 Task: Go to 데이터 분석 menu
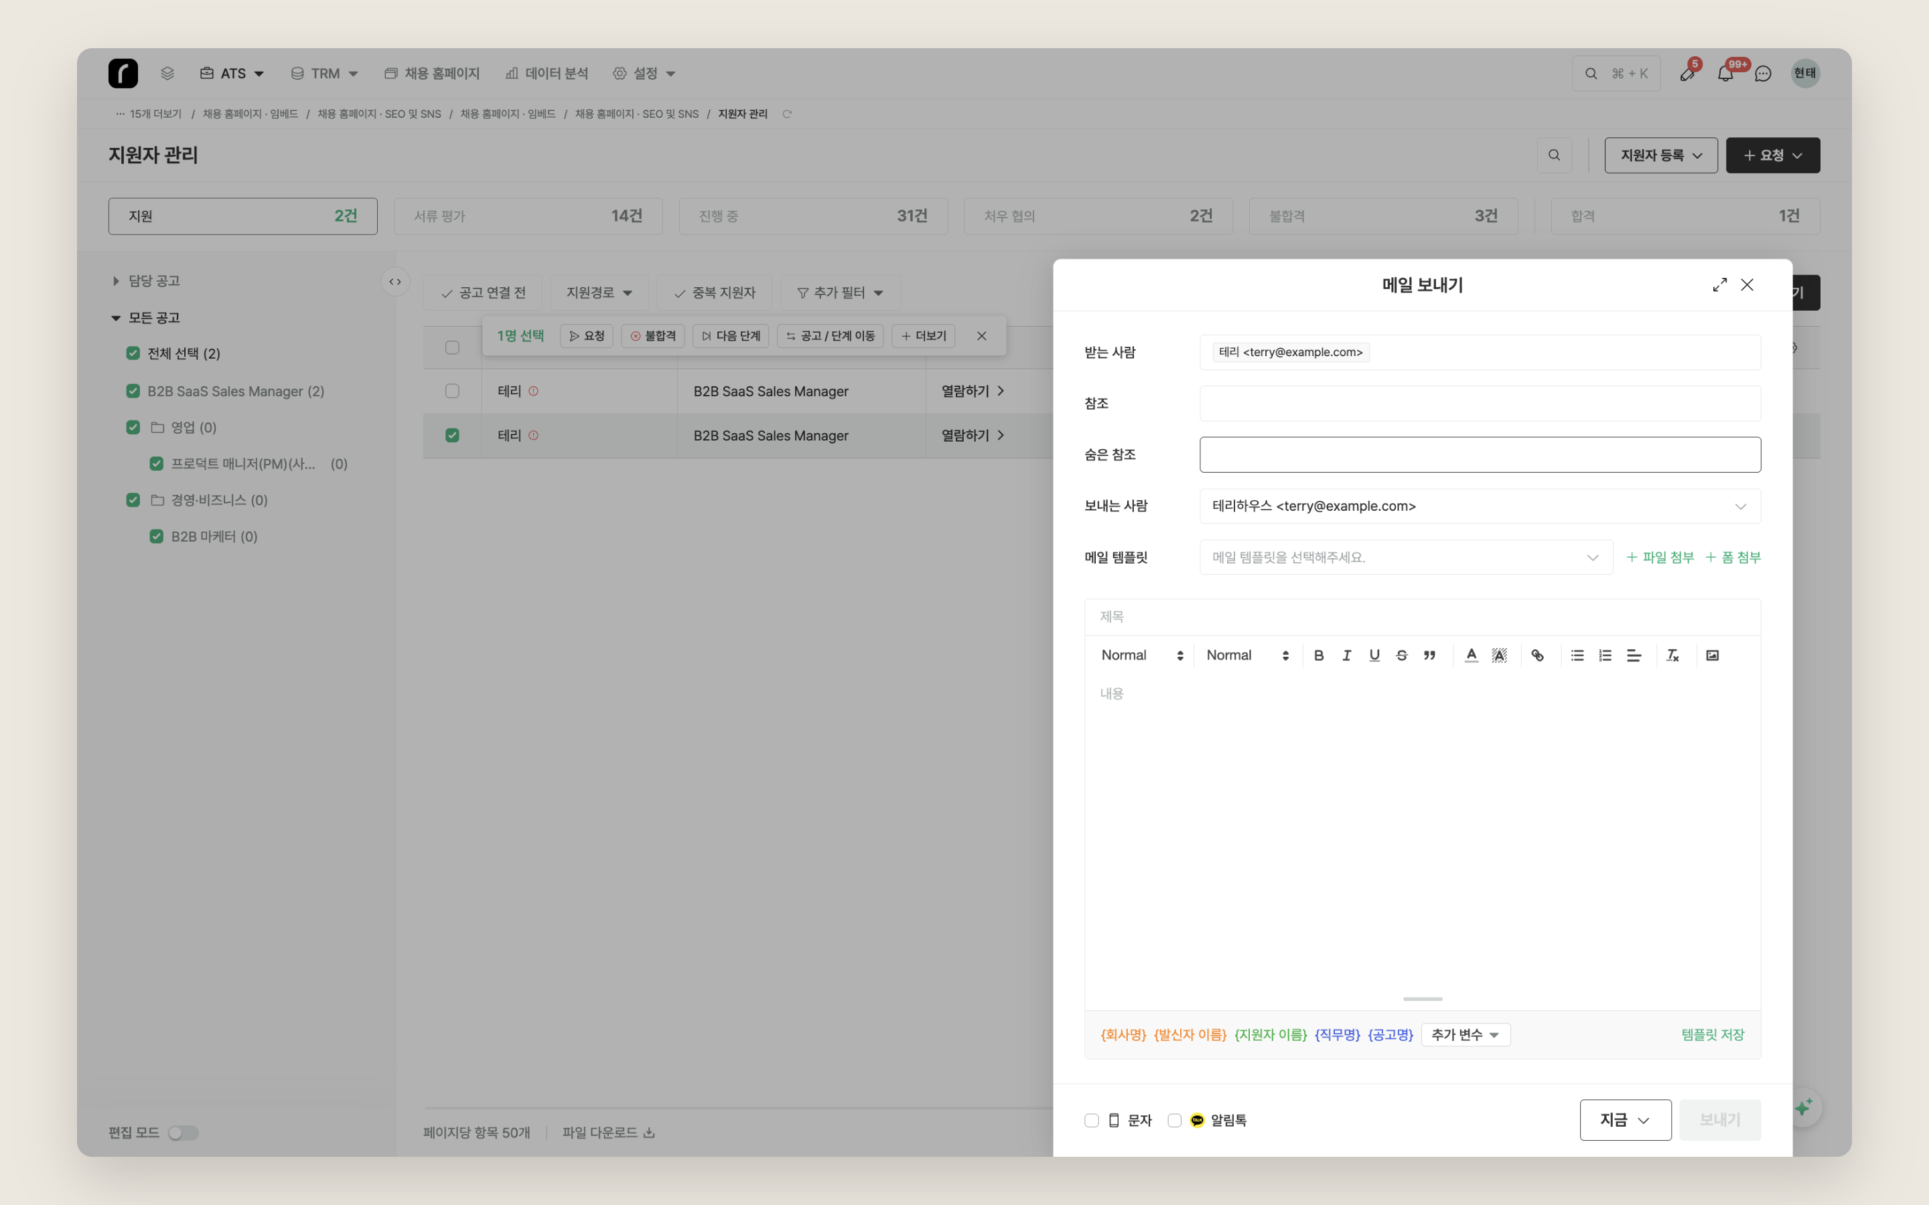(547, 74)
